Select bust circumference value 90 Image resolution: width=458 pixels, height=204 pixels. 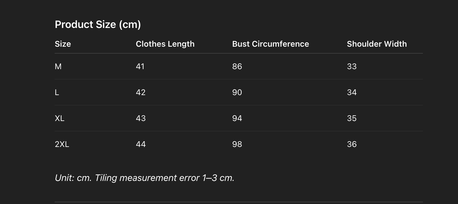pos(237,92)
